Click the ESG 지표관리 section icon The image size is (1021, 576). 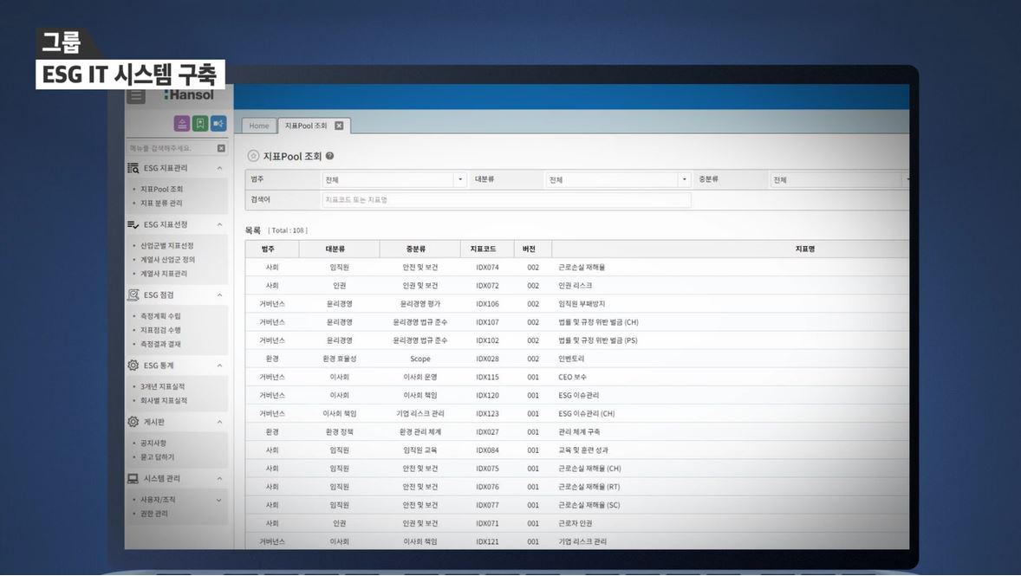[x=133, y=168]
